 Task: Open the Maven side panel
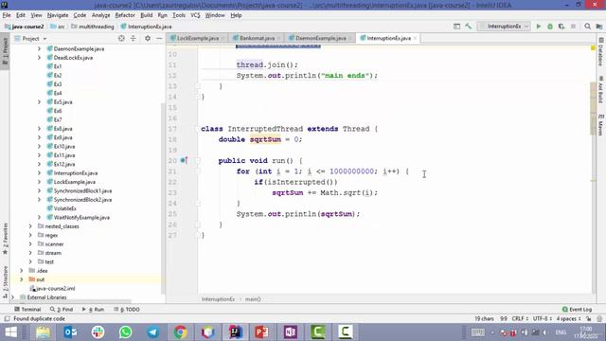600,124
